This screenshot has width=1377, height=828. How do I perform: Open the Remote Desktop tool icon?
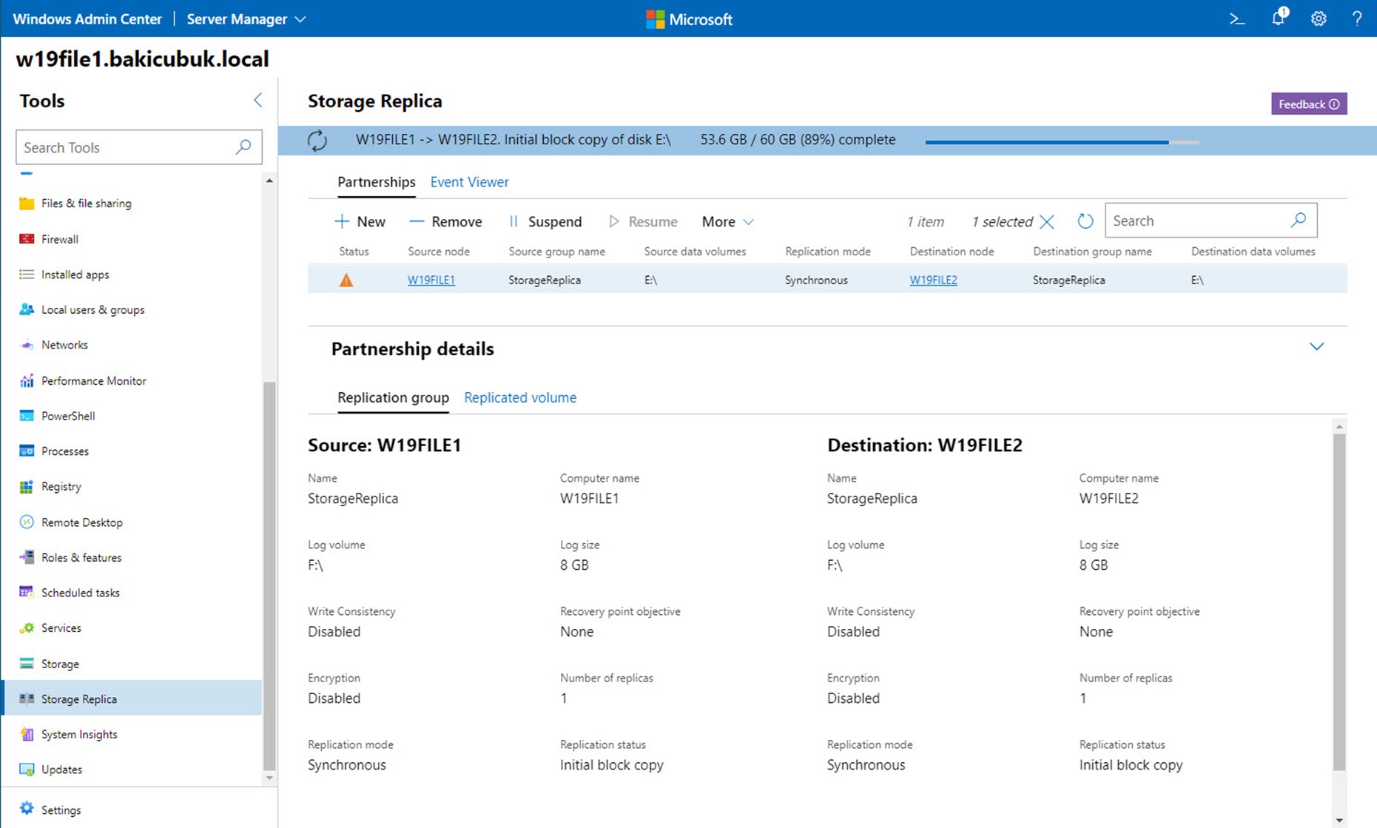27,522
